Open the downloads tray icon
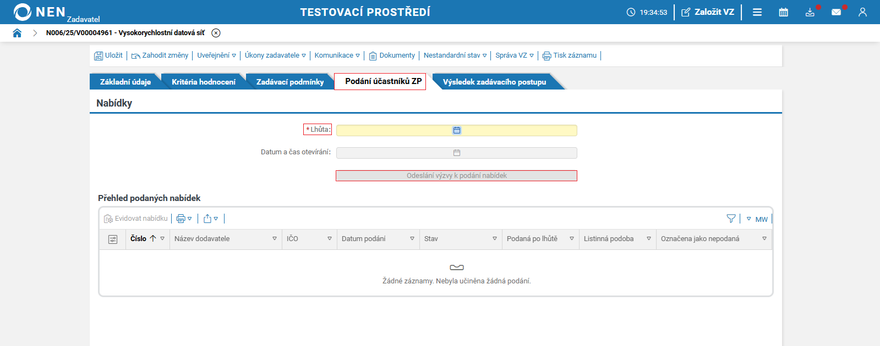The image size is (880, 346). (x=810, y=12)
